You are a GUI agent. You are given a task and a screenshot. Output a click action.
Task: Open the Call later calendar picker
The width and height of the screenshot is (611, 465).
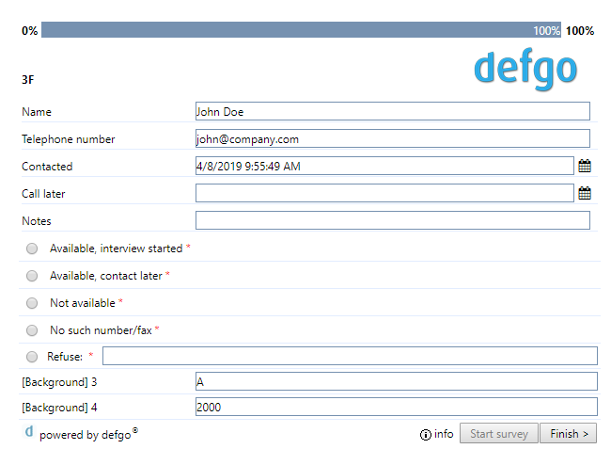click(584, 193)
